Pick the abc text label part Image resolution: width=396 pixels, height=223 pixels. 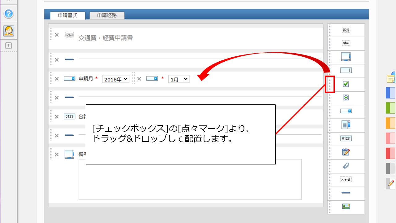point(346,43)
